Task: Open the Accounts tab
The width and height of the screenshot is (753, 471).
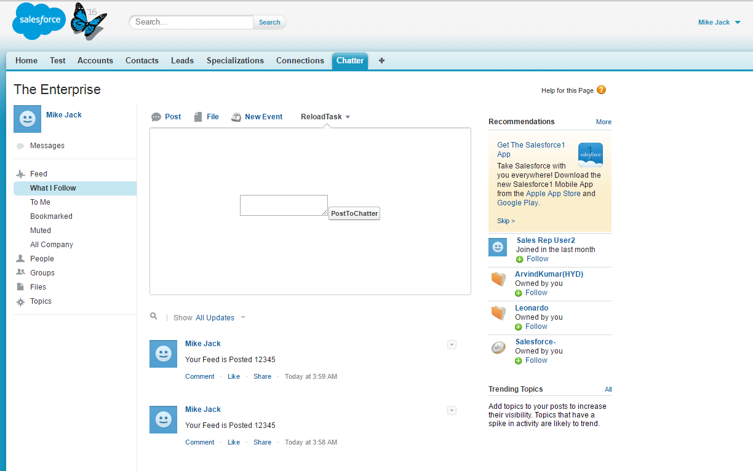Action: [x=95, y=61]
